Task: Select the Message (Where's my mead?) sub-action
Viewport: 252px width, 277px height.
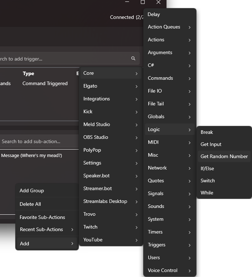Action: pos(31,156)
